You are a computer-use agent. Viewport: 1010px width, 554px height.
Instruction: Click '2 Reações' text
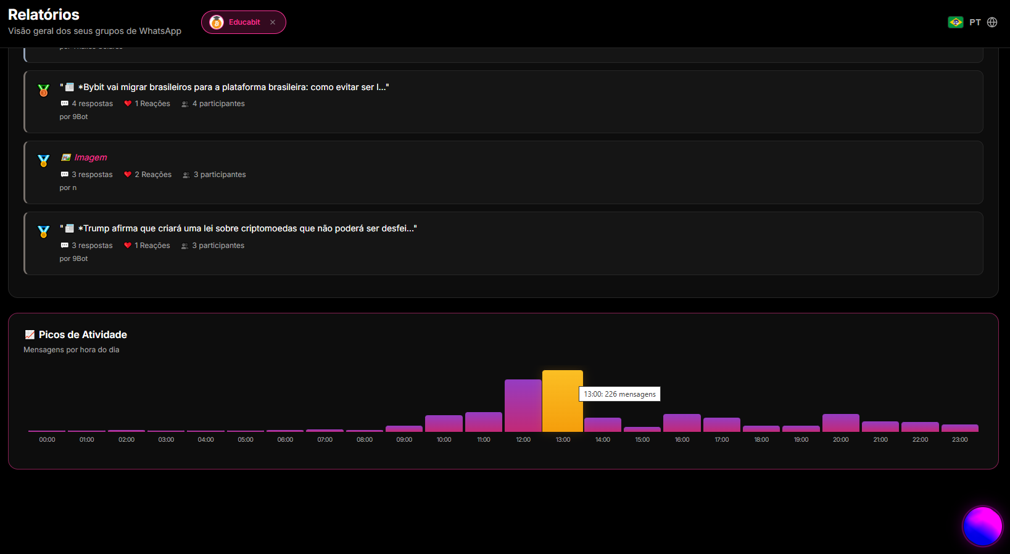(x=153, y=175)
